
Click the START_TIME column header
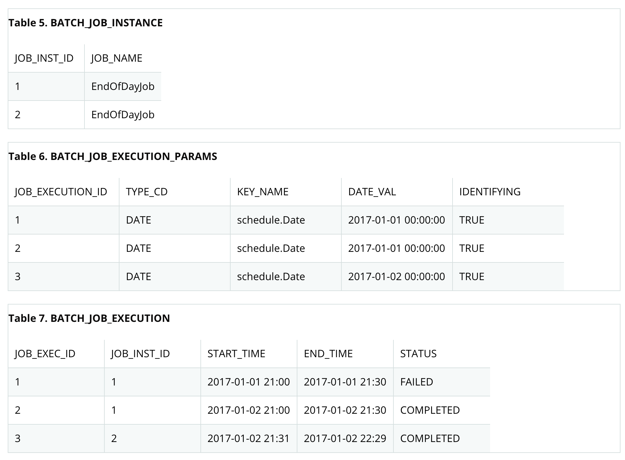tap(236, 354)
